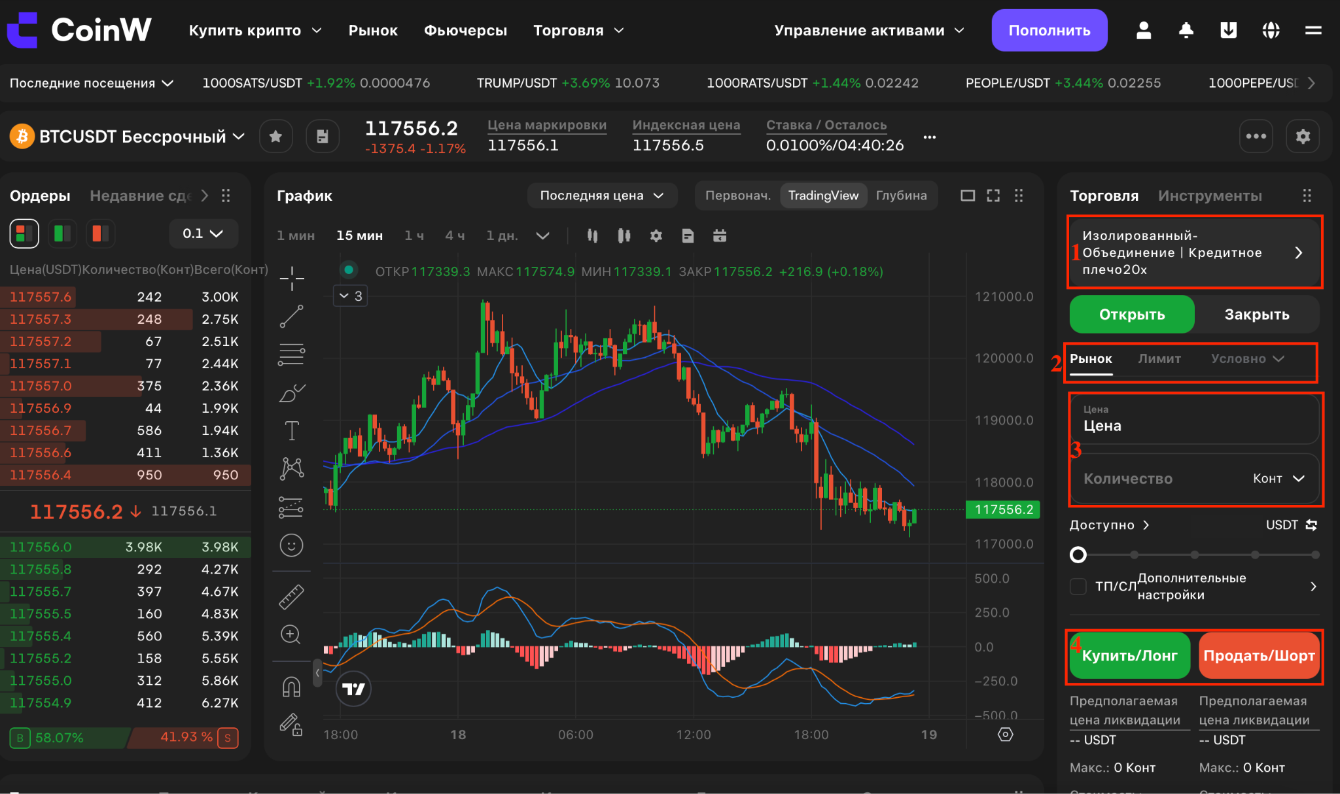Image resolution: width=1340 pixels, height=794 pixels.
Task: Select the chart pattern tool
Action: coord(292,469)
